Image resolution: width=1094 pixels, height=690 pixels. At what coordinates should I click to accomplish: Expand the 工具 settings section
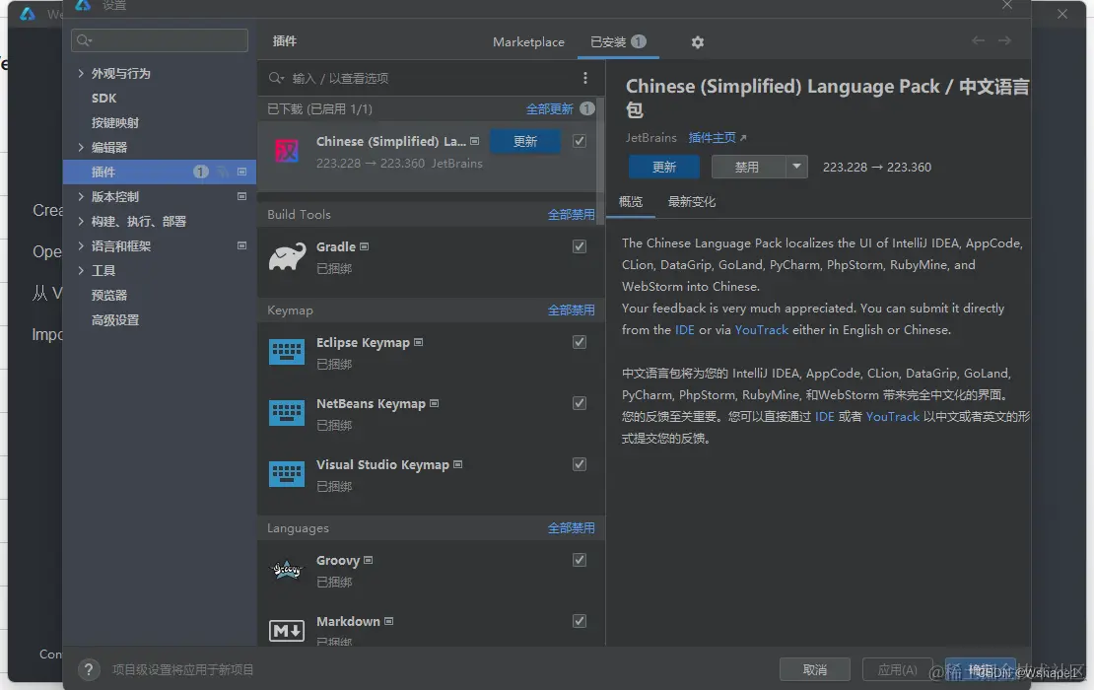coord(81,271)
